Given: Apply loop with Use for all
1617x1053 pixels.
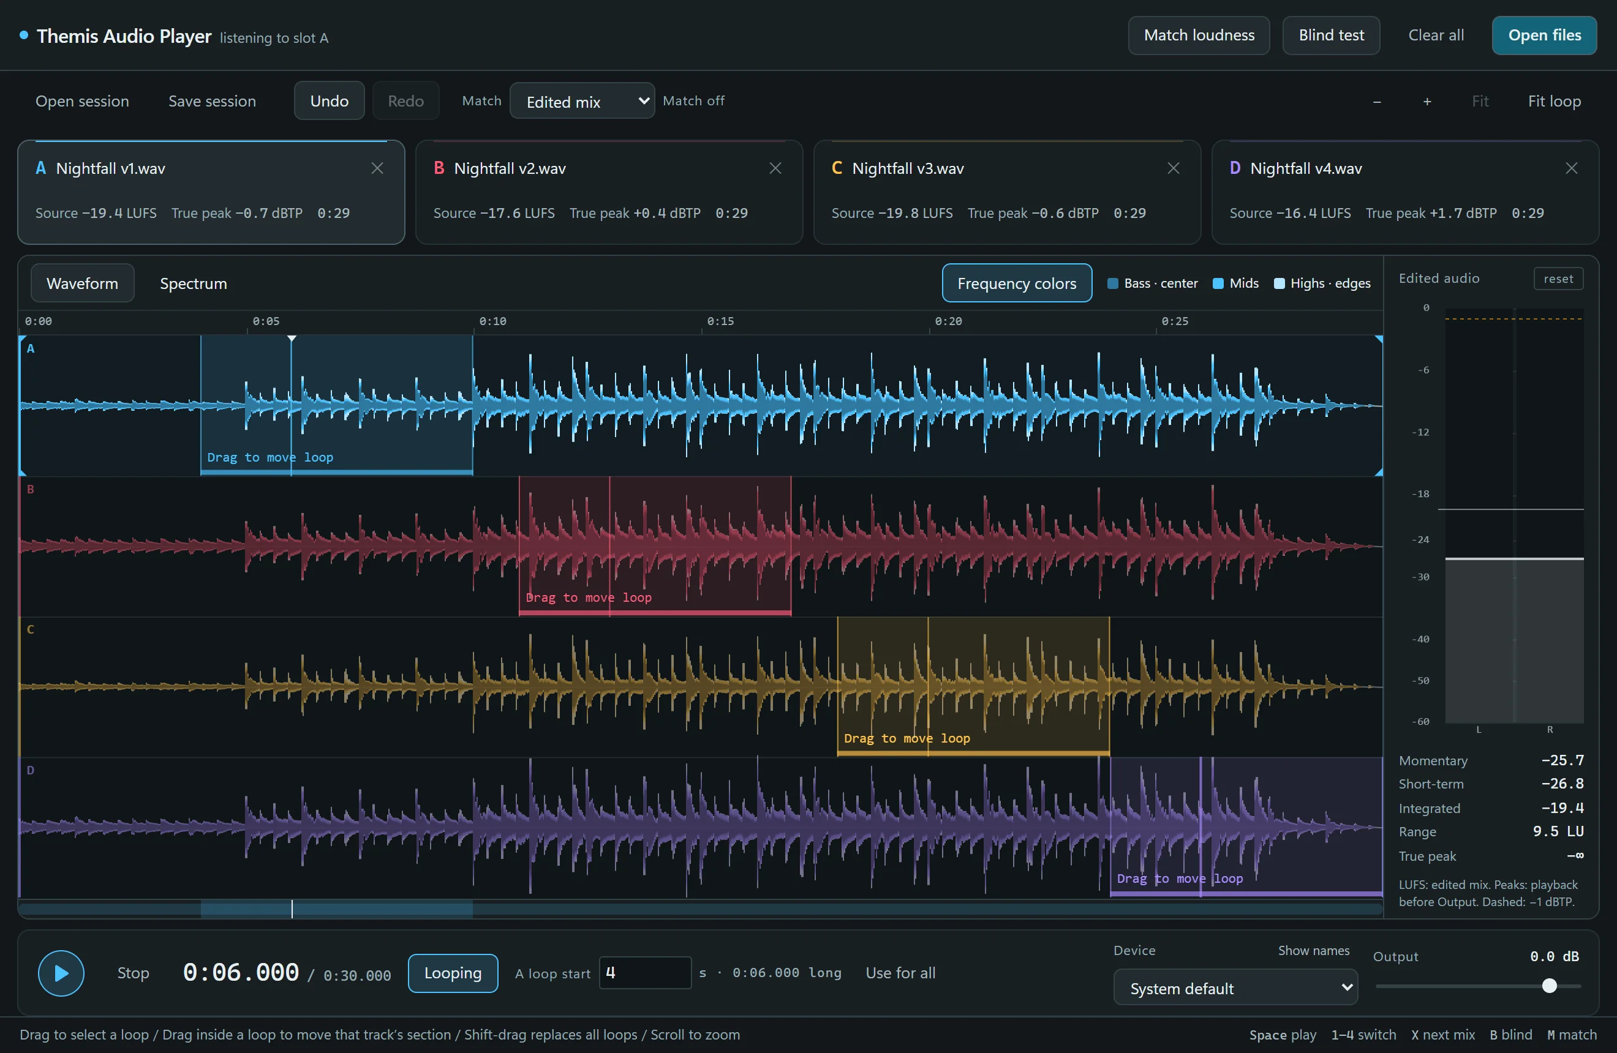Looking at the screenshot, I should coord(900,973).
